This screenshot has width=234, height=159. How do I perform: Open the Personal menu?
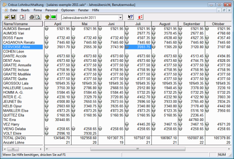51,10
